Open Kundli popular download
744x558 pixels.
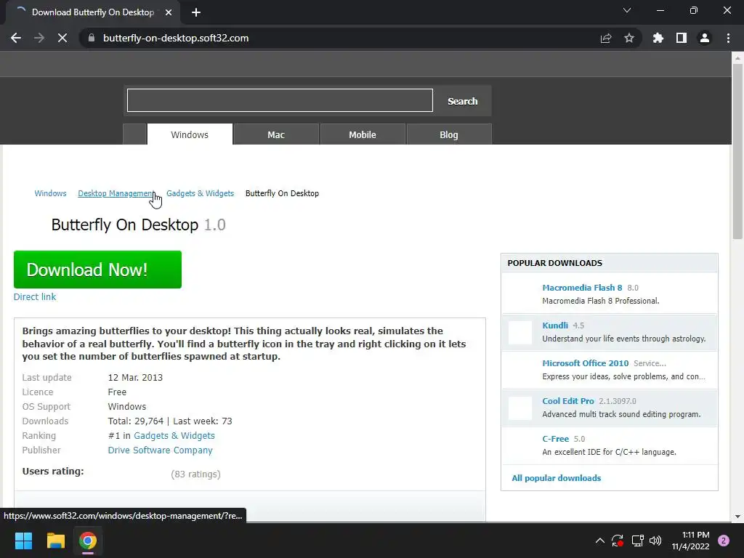pyautogui.click(x=555, y=325)
